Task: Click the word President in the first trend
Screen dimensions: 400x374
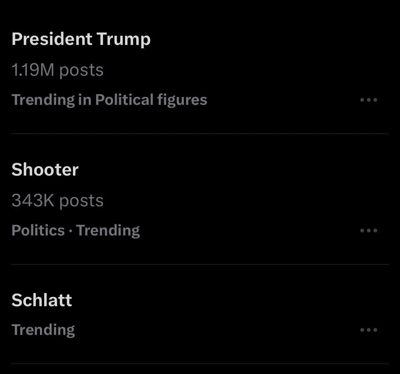Action: pyautogui.click(x=52, y=39)
